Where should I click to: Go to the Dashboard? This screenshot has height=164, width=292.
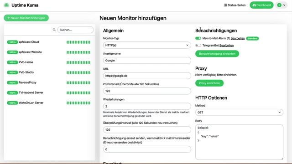pos(261,5)
